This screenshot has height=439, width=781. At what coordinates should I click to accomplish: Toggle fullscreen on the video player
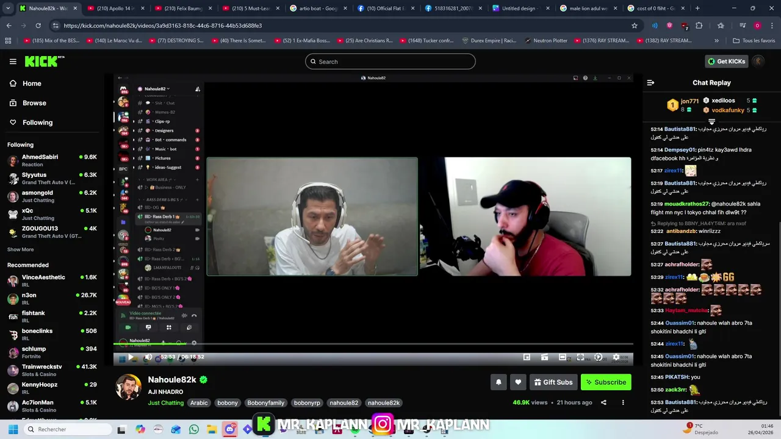[x=580, y=357]
